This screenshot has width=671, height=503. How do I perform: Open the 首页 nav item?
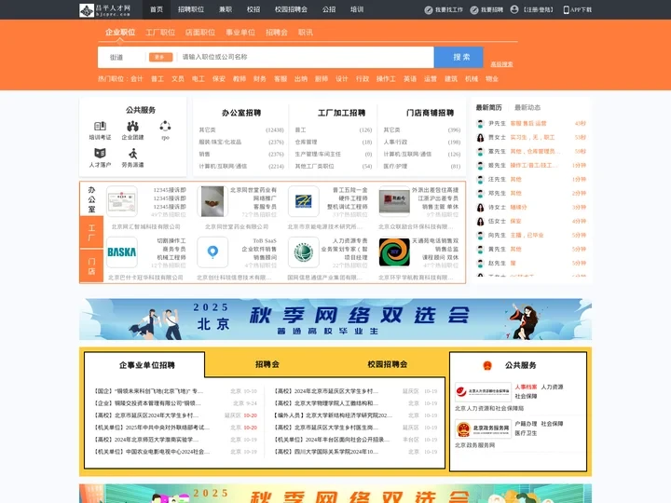point(157,9)
